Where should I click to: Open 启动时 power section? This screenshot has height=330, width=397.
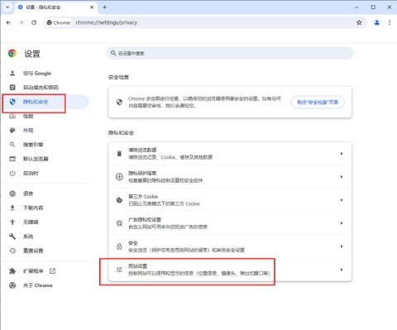coord(45,173)
